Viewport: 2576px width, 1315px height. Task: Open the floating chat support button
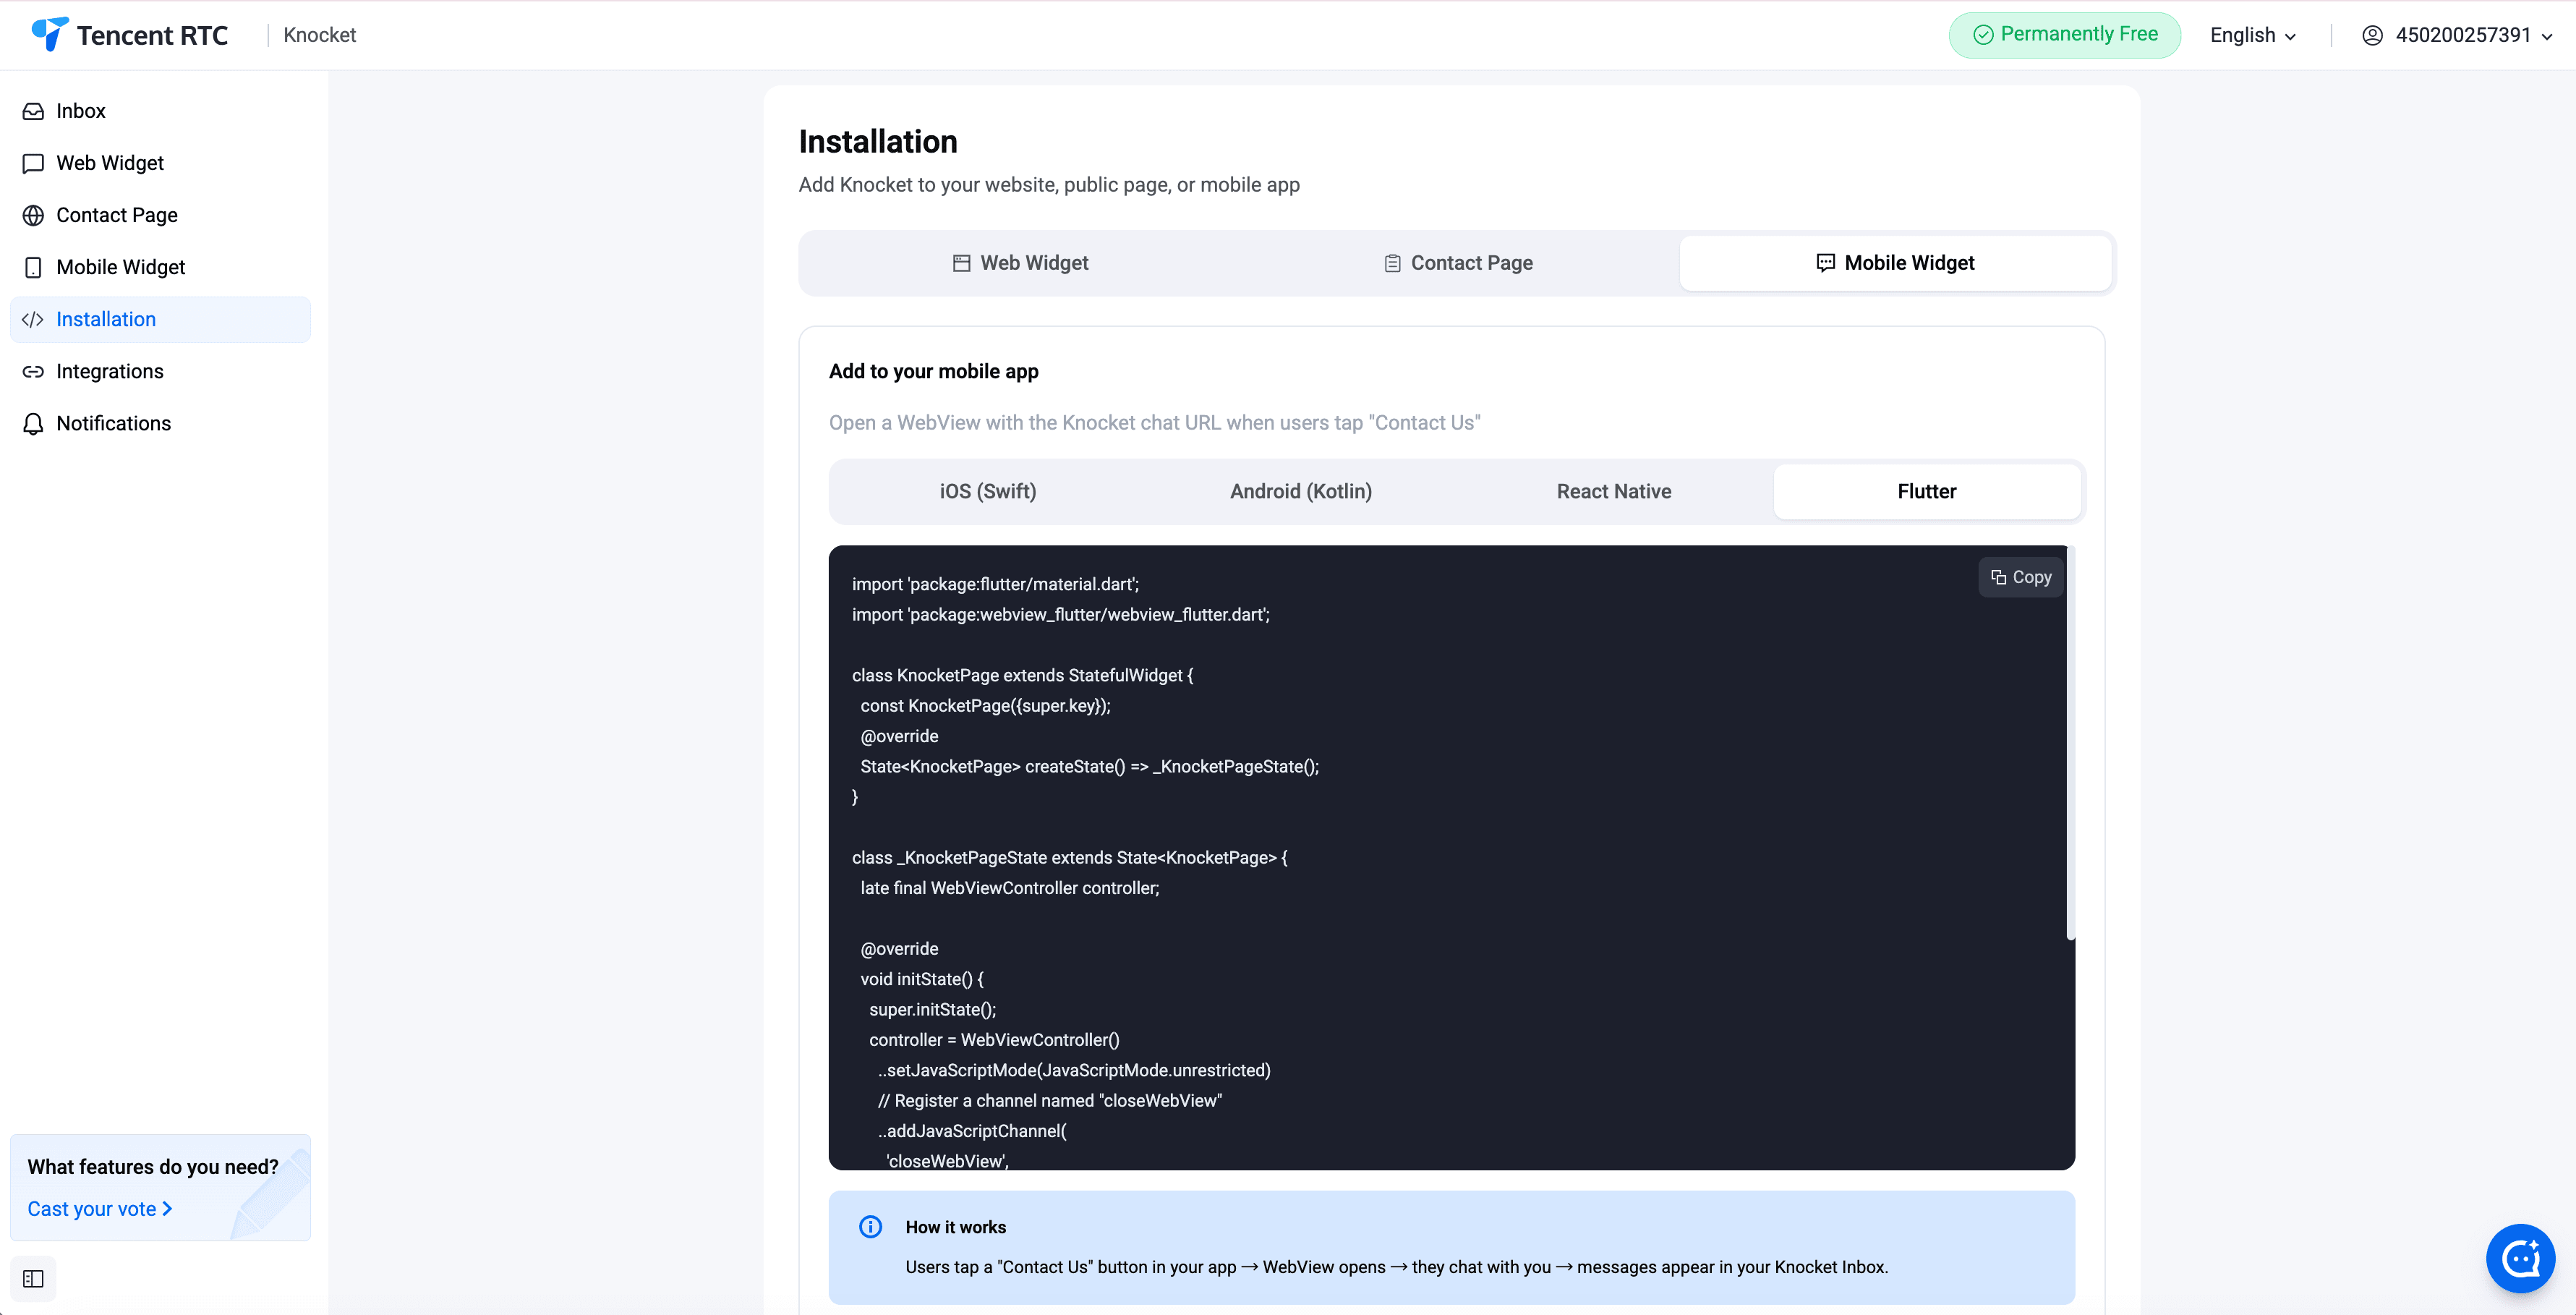coord(2521,1258)
